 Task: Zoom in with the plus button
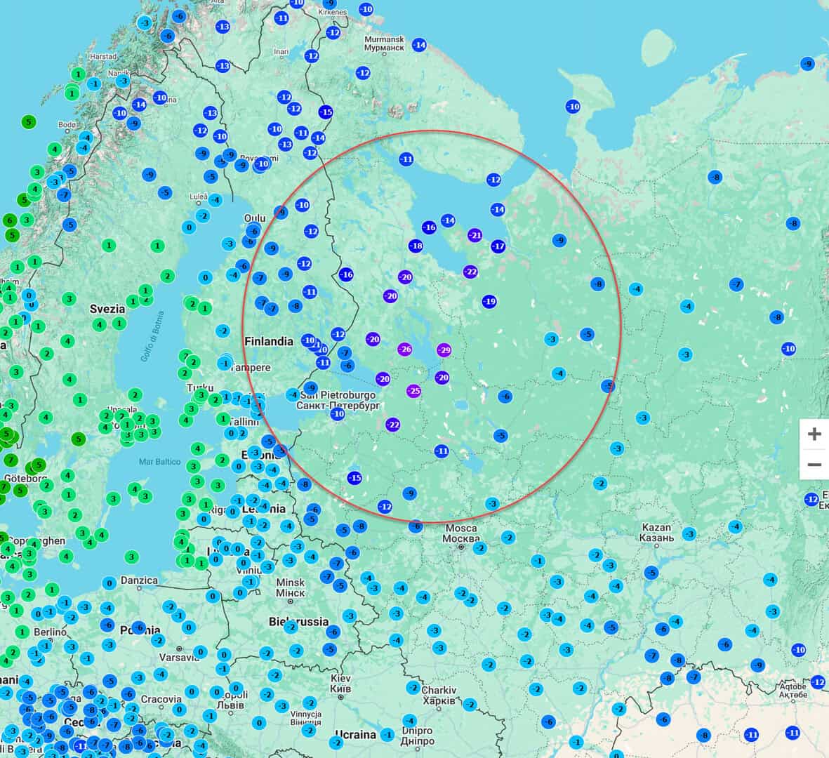(815, 434)
